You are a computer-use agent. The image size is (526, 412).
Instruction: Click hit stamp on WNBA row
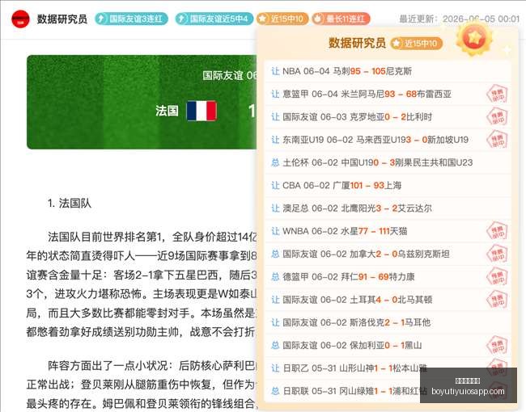click(497, 232)
